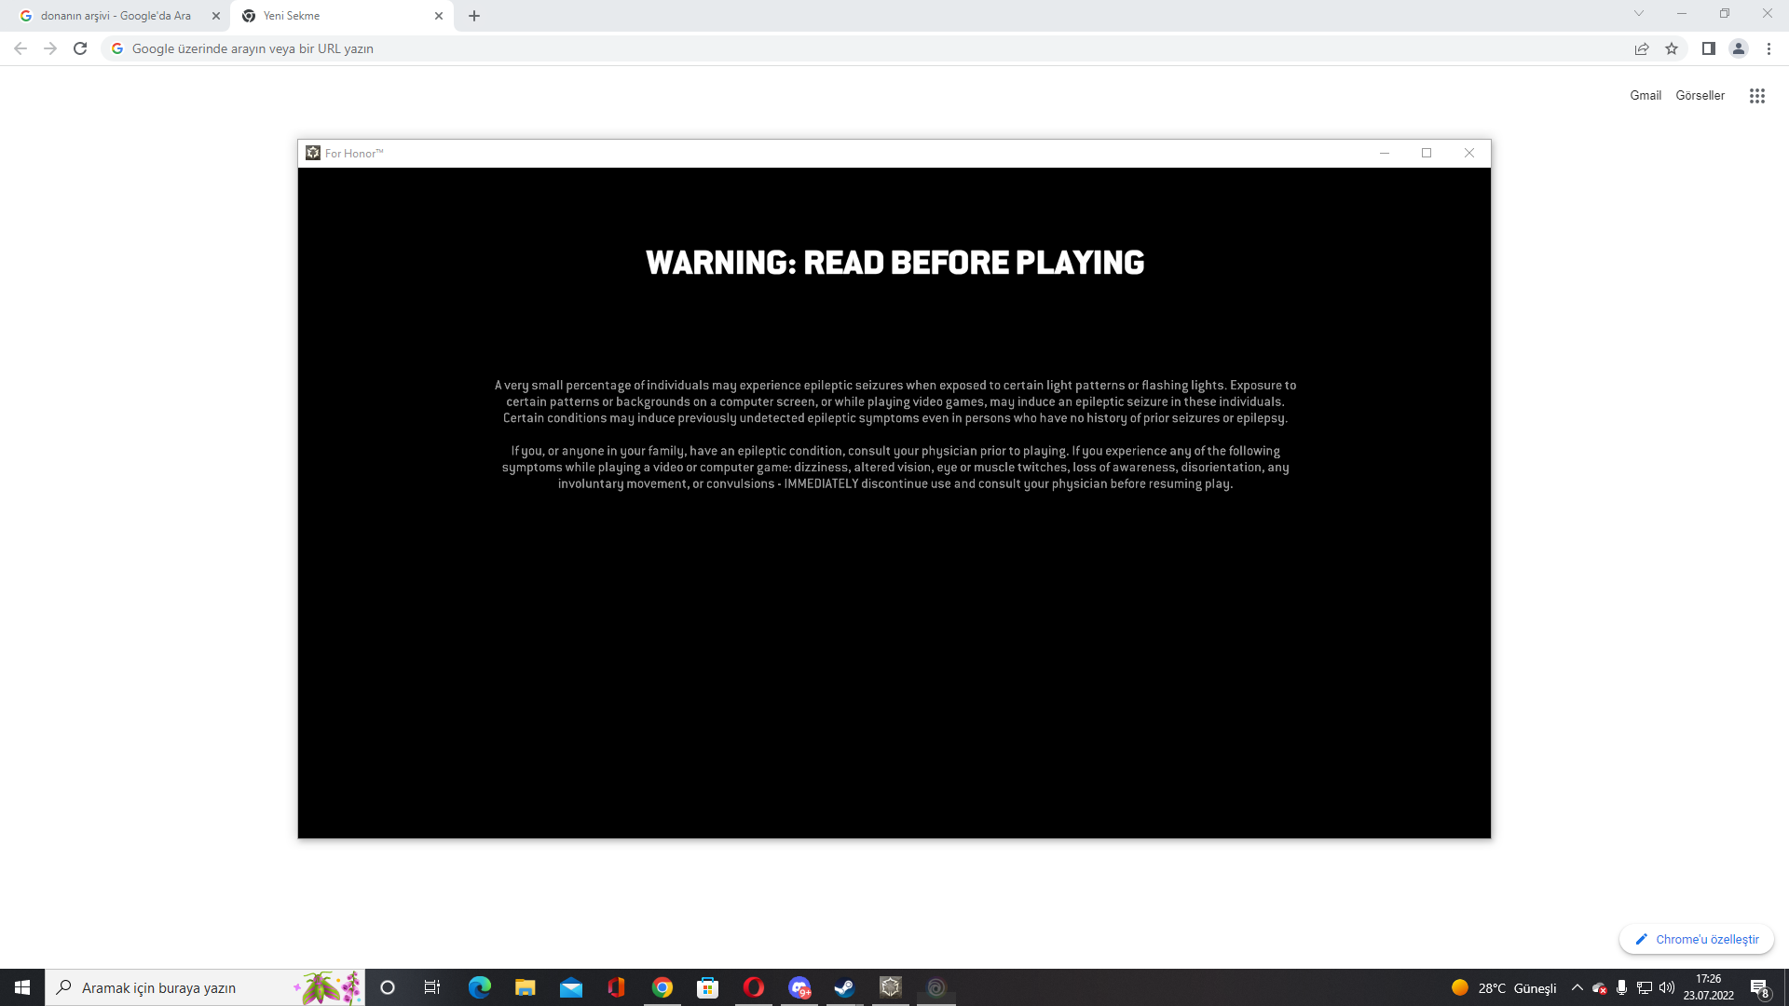Select the "Yeni Sekme" tab
Image resolution: width=1789 pixels, height=1006 pixels.
pyautogui.click(x=335, y=16)
